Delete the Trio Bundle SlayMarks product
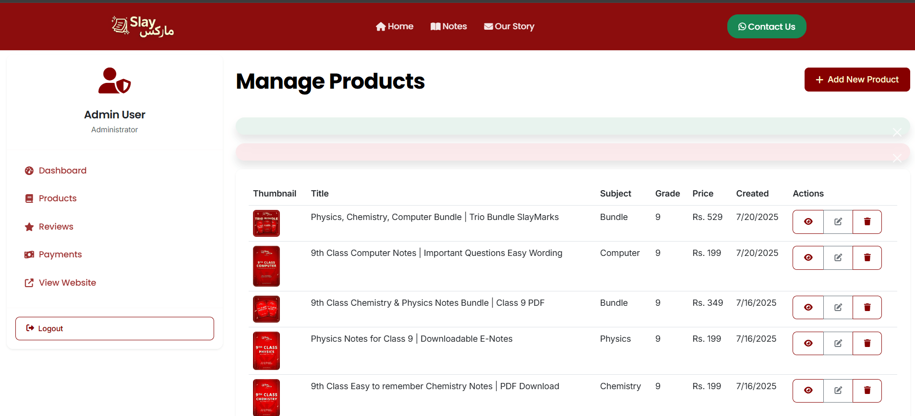This screenshot has height=416, width=915. [x=867, y=222]
